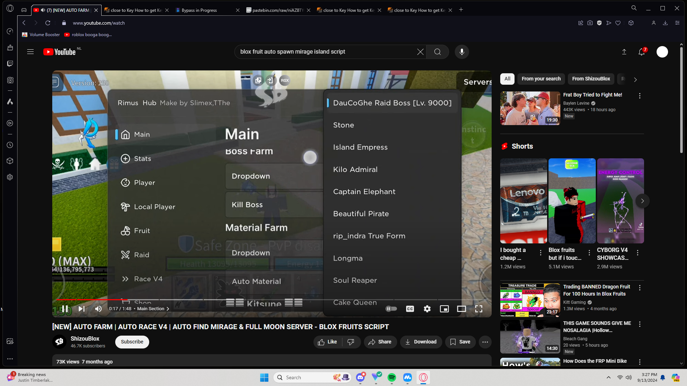Open a new browser tab
The height and width of the screenshot is (386, 687).
tap(461, 10)
